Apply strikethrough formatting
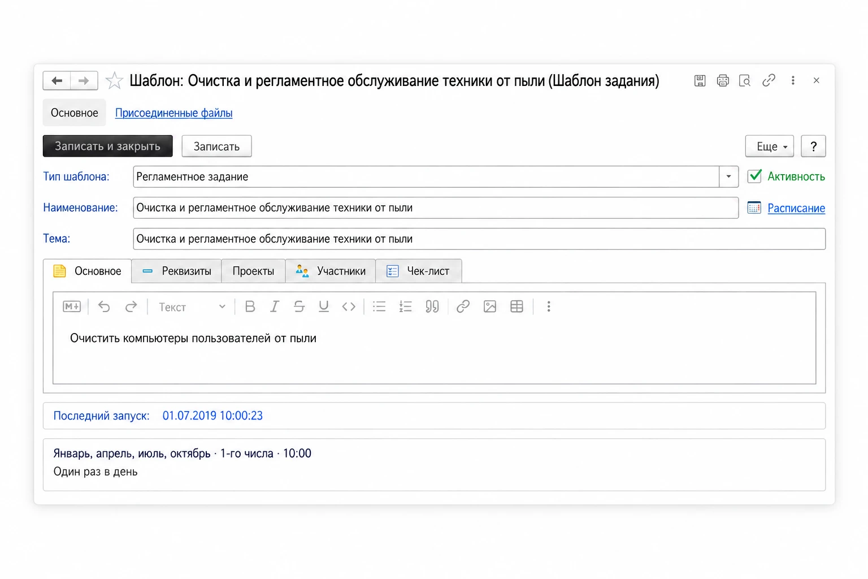The width and height of the screenshot is (868, 579). [x=299, y=306]
